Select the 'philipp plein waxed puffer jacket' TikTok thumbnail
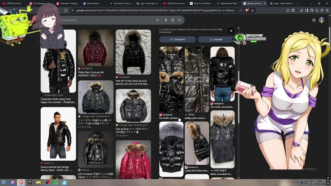 tap(197, 79)
